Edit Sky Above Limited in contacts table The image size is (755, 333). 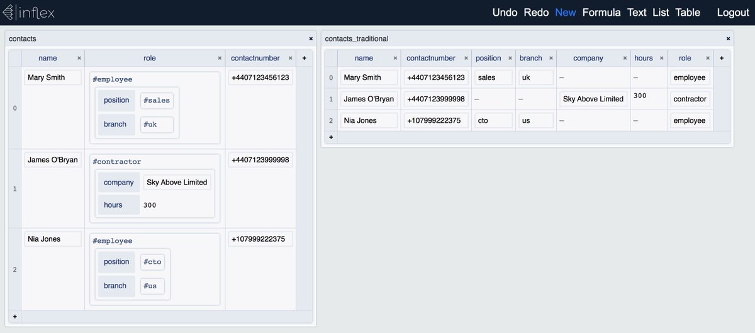click(x=177, y=183)
